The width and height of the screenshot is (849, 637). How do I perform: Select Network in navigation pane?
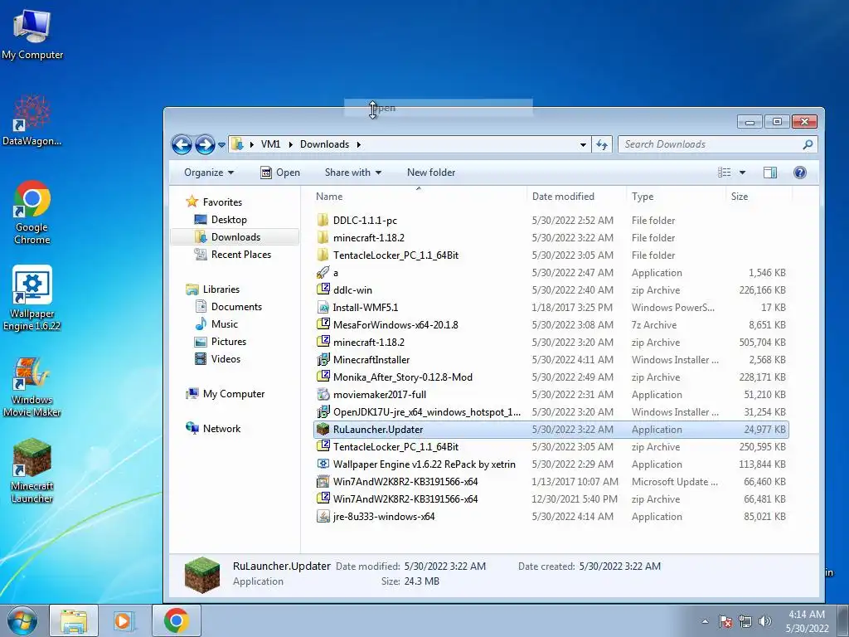coord(213,429)
